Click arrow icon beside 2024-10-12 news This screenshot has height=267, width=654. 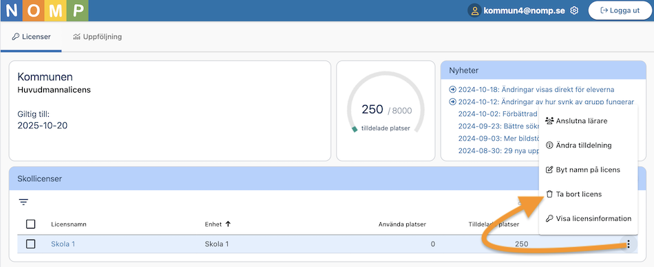(452, 102)
